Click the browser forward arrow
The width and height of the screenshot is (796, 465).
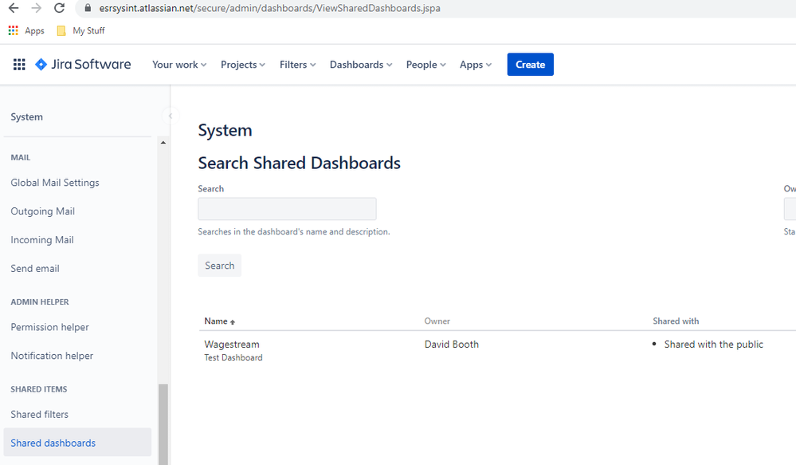point(36,8)
